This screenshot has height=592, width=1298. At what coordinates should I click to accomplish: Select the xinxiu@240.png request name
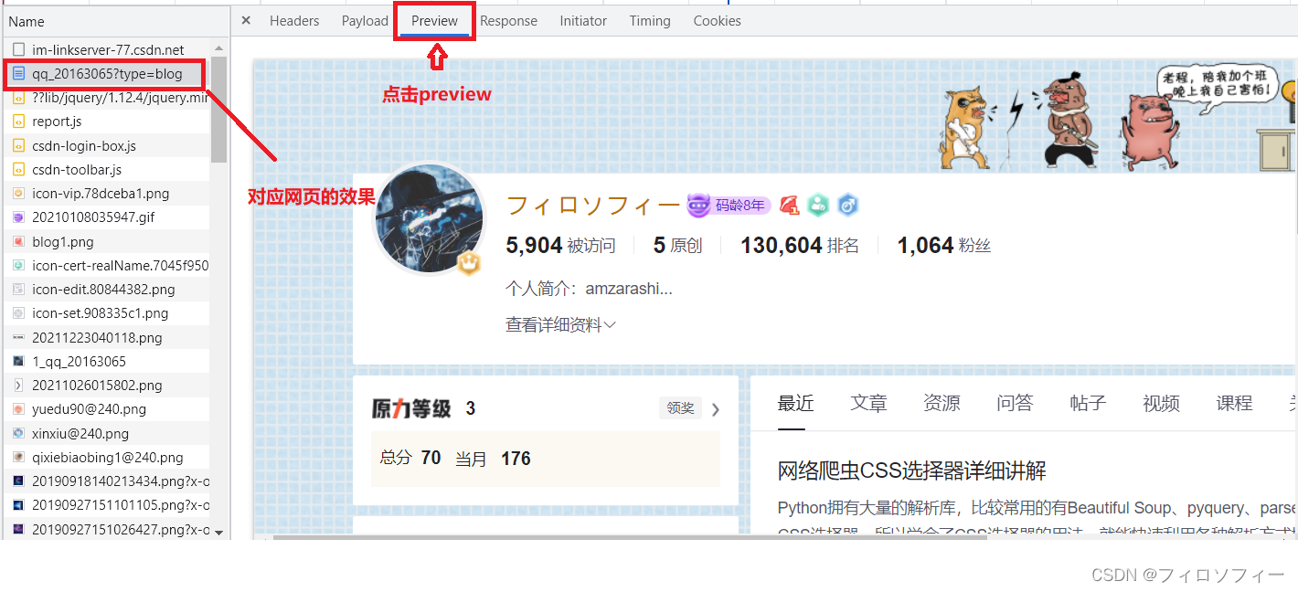tap(80, 433)
